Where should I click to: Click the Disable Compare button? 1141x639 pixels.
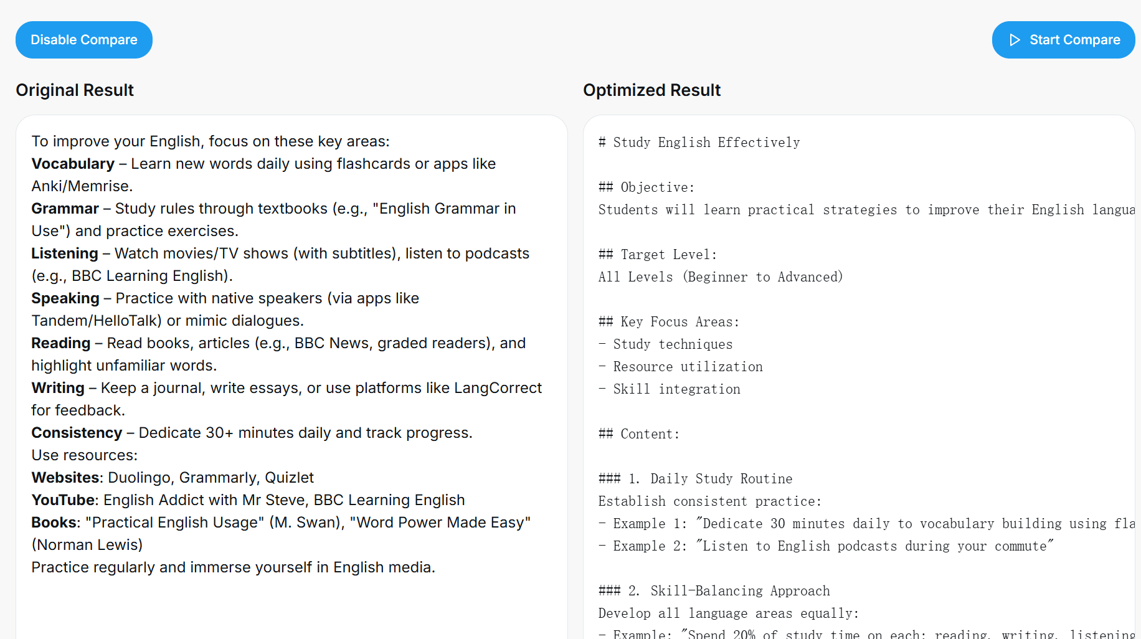pyautogui.click(x=84, y=40)
